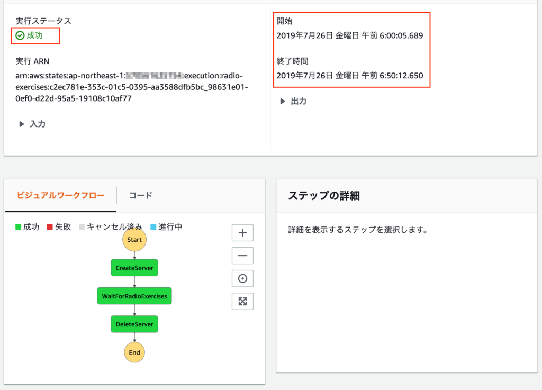Viewport: 542px width, 390px height.
Task: Expand the 出力 section
Action: (x=293, y=101)
